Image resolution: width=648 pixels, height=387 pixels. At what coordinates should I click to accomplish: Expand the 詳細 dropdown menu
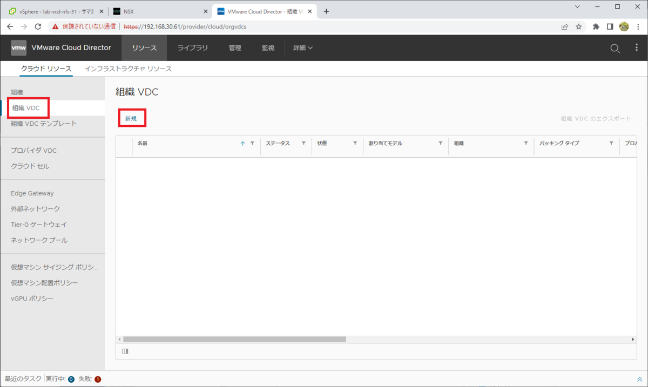tap(303, 48)
